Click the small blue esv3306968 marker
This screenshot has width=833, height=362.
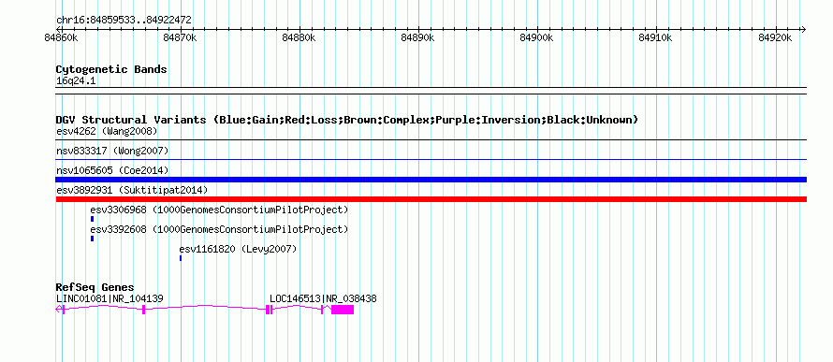point(92,219)
